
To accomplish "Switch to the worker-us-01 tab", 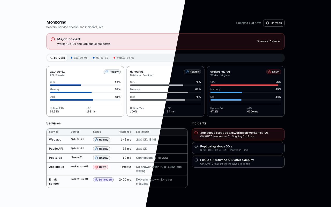I will point(124,58).
